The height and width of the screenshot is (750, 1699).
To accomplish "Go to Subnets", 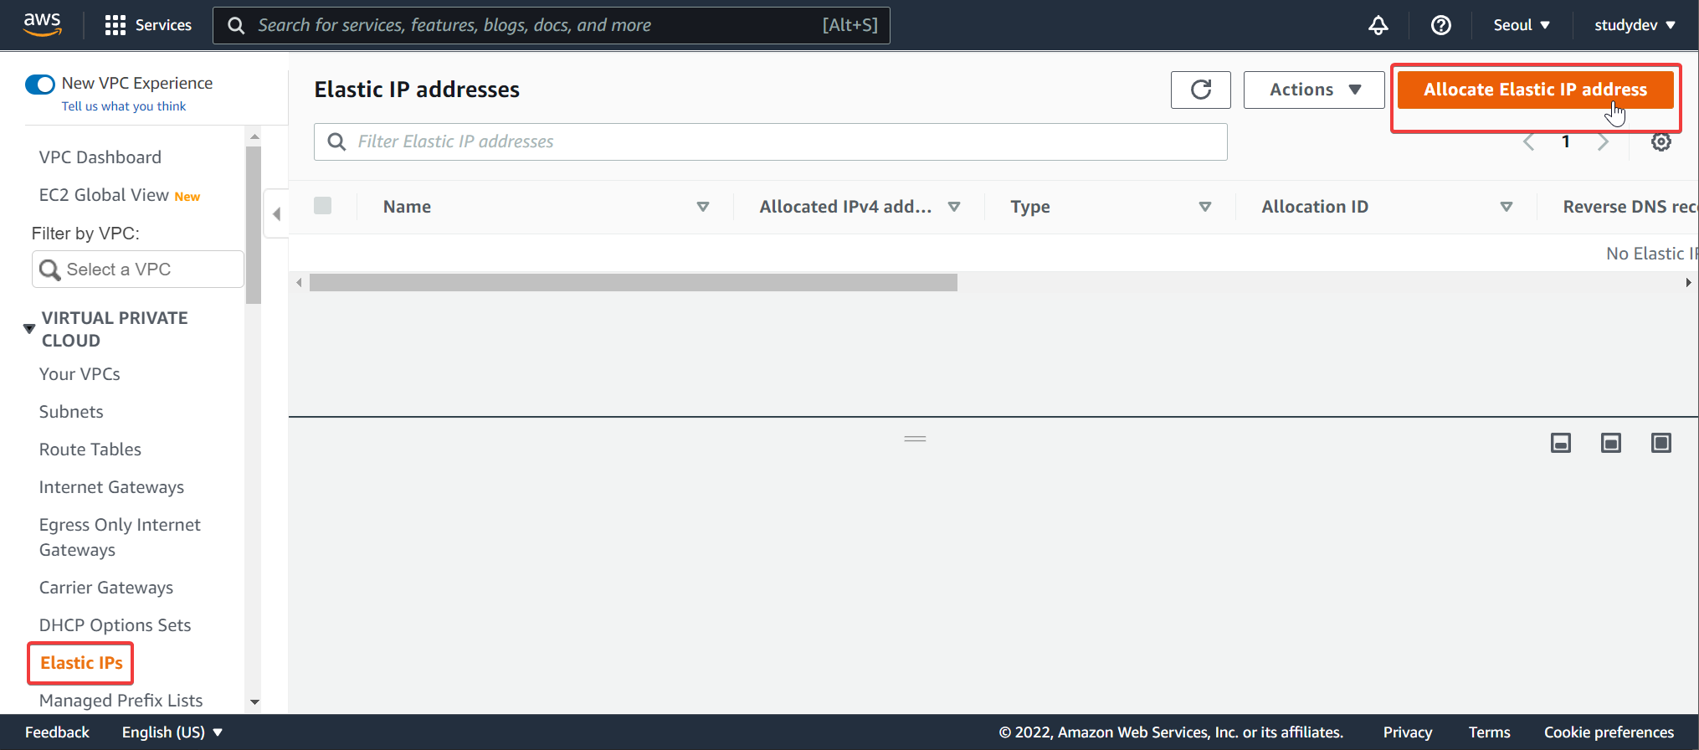I will coord(71,412).
